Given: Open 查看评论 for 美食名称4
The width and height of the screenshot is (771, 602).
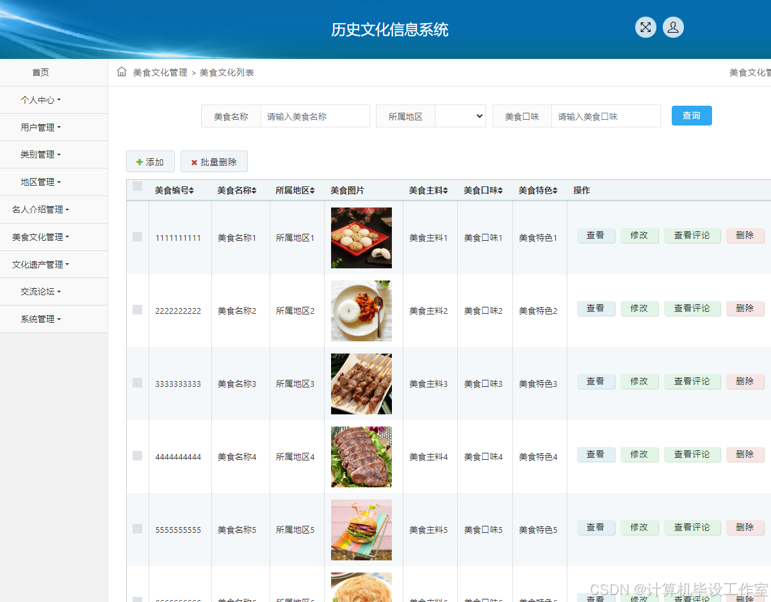Looking at the screenshot, I should [x=692, y=455].
